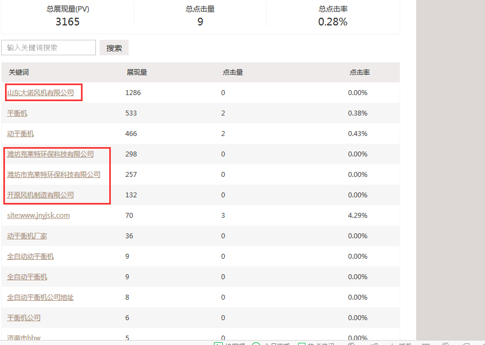Click the 关键词 column header
The width and height of the screenshot is (485, 345).
tap(18, 72)
